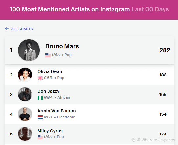The image size is (178, 145).
Task: Click the British flag icon by GBR
Action: pyautogui.click(x=40, y=78)
